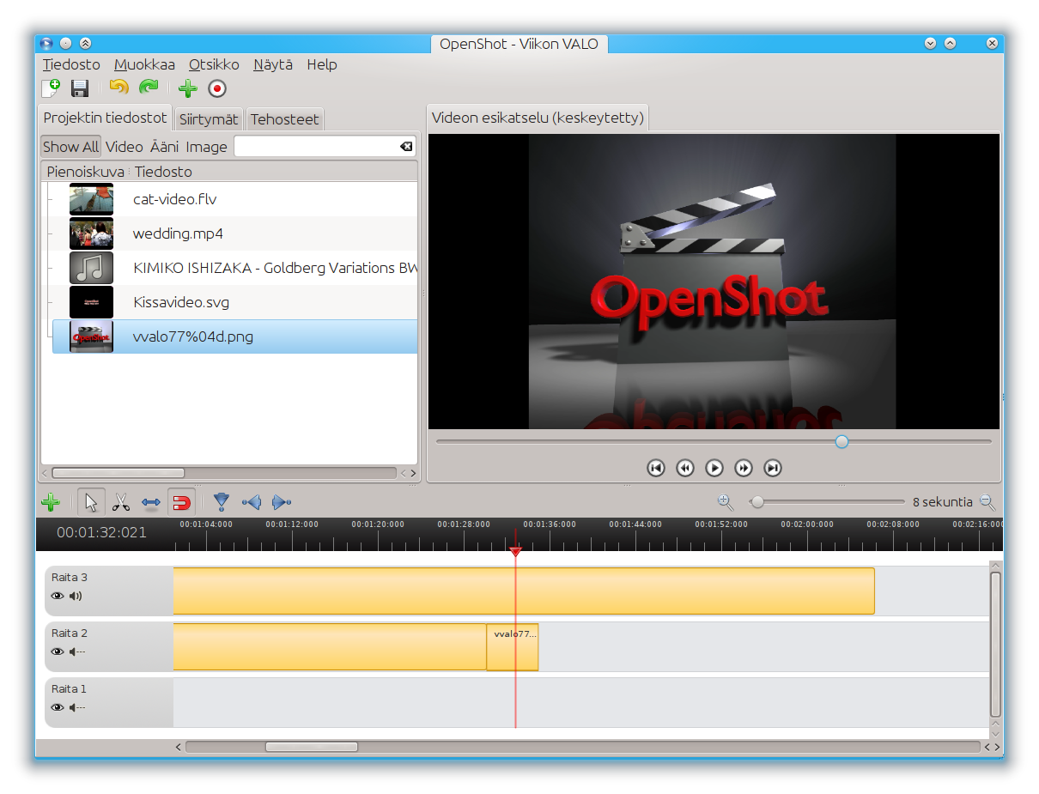Viewport: 1039px width, 794px height.
Task: Add a track with the timeline green plus
Action: point(51,502)
